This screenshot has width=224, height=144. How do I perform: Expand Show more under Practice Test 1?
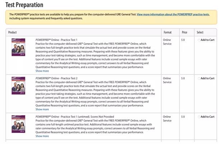click(42, 71)
